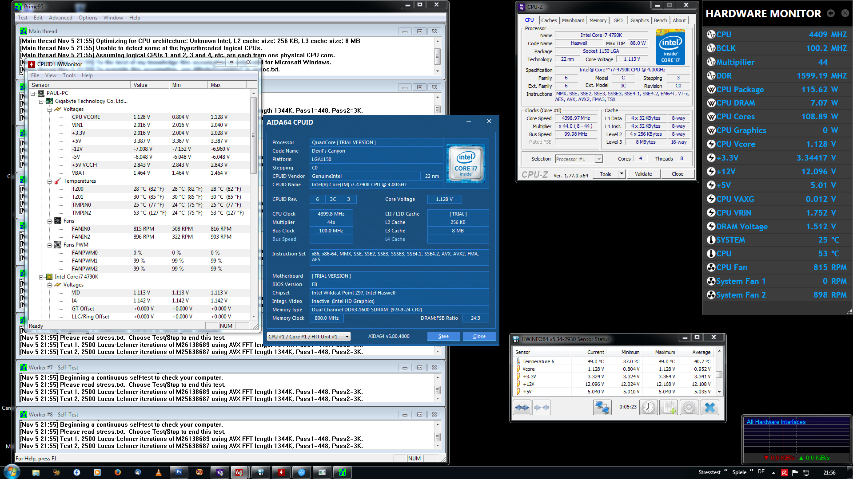Open HWiNFO sensor settings gear
Image resolution: width=853 pixels, height=479 pixels.
[689, 407]
